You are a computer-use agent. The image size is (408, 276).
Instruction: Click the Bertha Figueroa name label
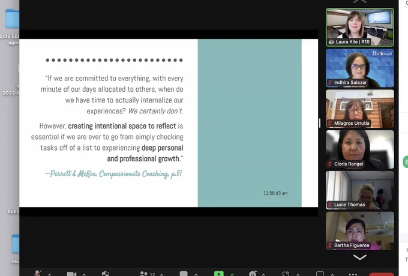(352, 245)
